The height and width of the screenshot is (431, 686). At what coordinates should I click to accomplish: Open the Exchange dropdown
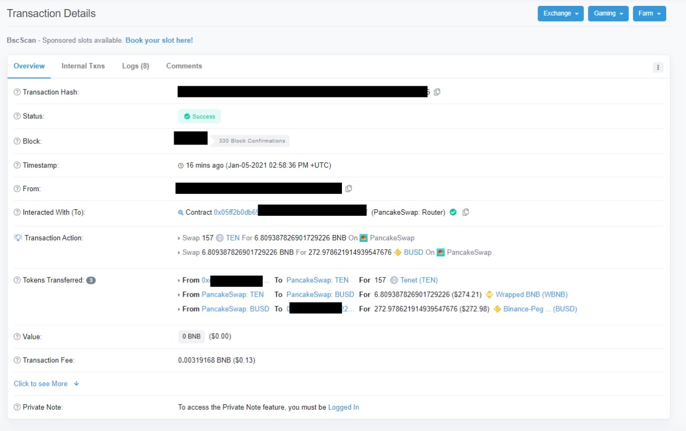pos(561,13)
